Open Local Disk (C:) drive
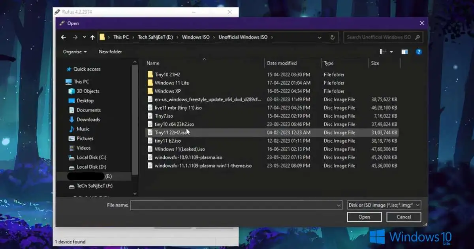This screenshot has height=249, width=474. 92,158
